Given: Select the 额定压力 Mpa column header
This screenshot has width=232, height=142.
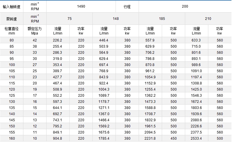Looking at the screenshot, I should (x=35, y=31).
